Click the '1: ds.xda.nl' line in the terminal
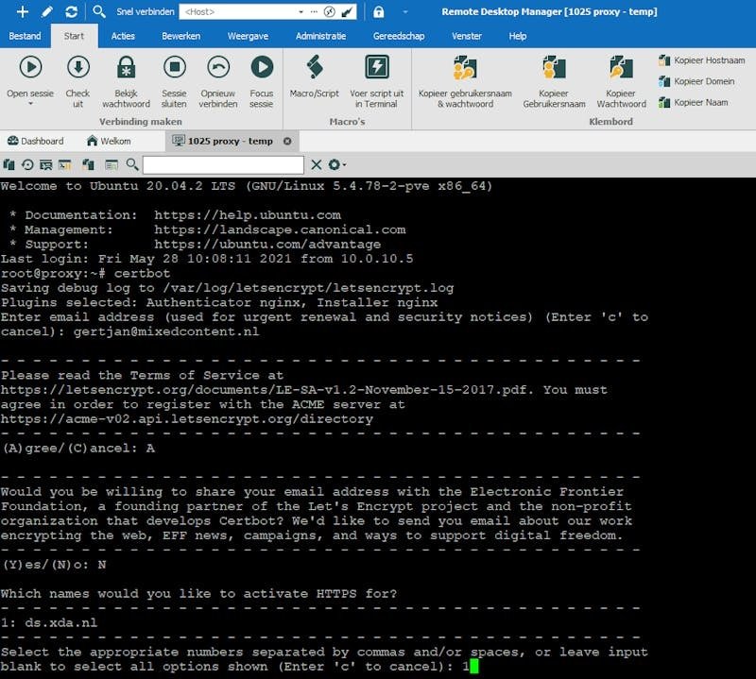Image resolution: width=756 pixels, height=679 pixels. pyautogui.click(x=49, y=622)
